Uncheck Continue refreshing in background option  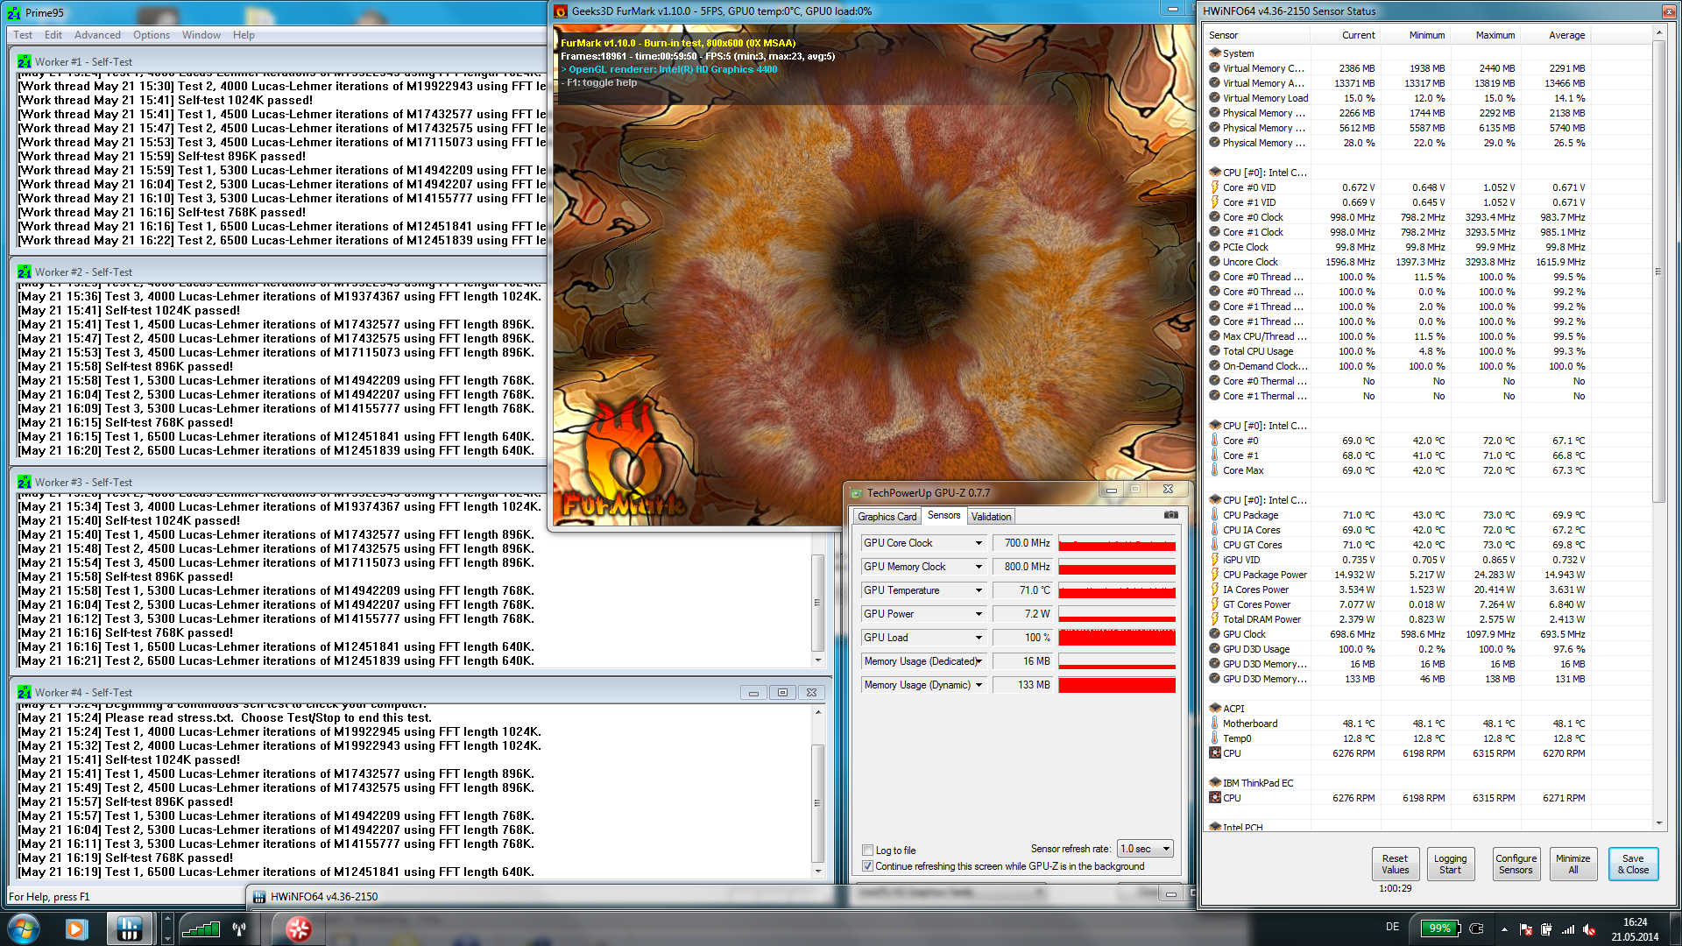867,866
